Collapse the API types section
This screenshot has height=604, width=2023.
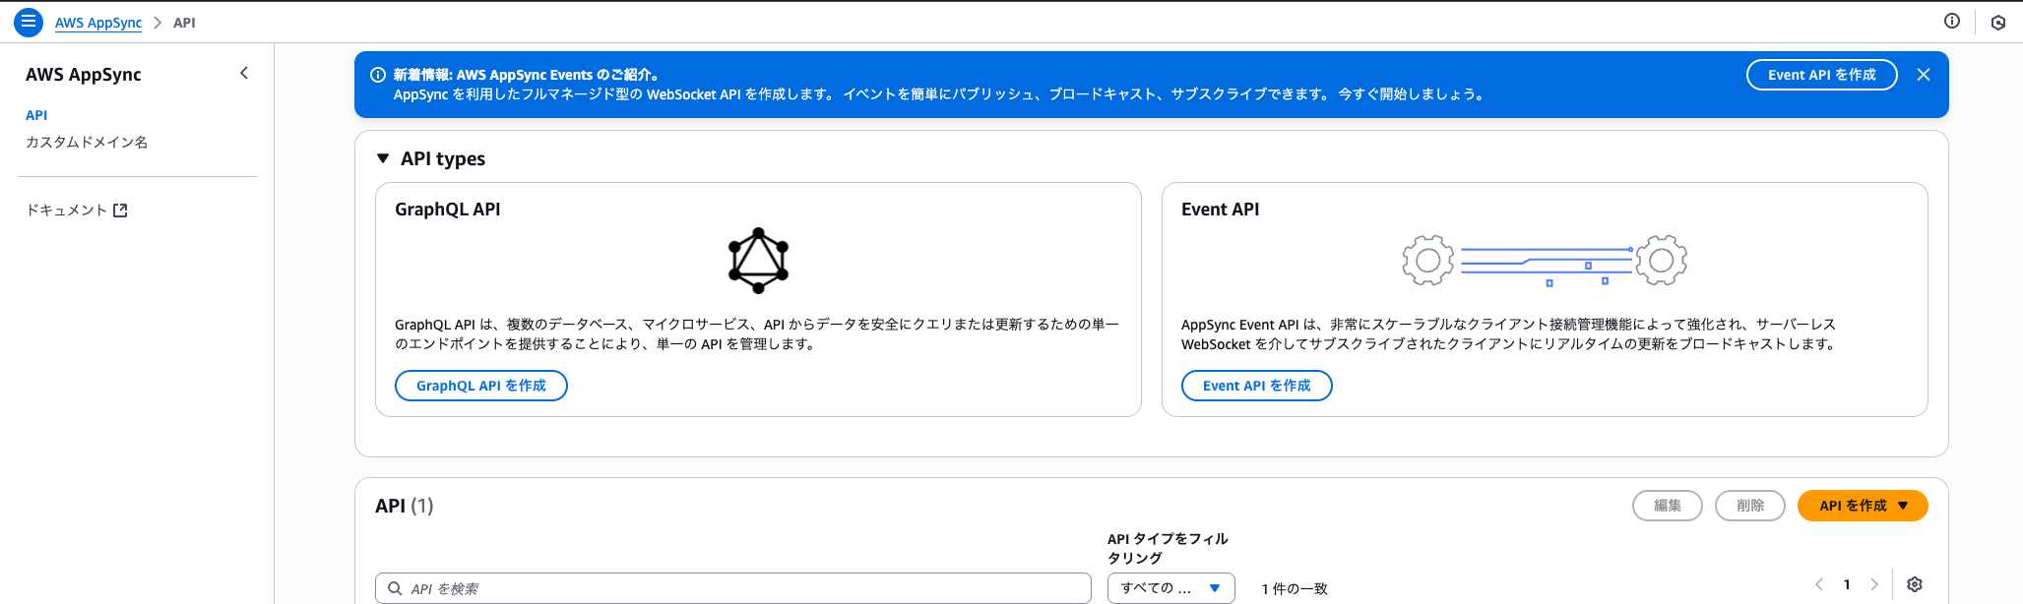click(x=383, y=158)
